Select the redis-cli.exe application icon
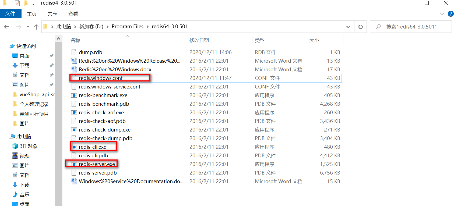This screenshot has width=454, height=206. coord(74,147)
